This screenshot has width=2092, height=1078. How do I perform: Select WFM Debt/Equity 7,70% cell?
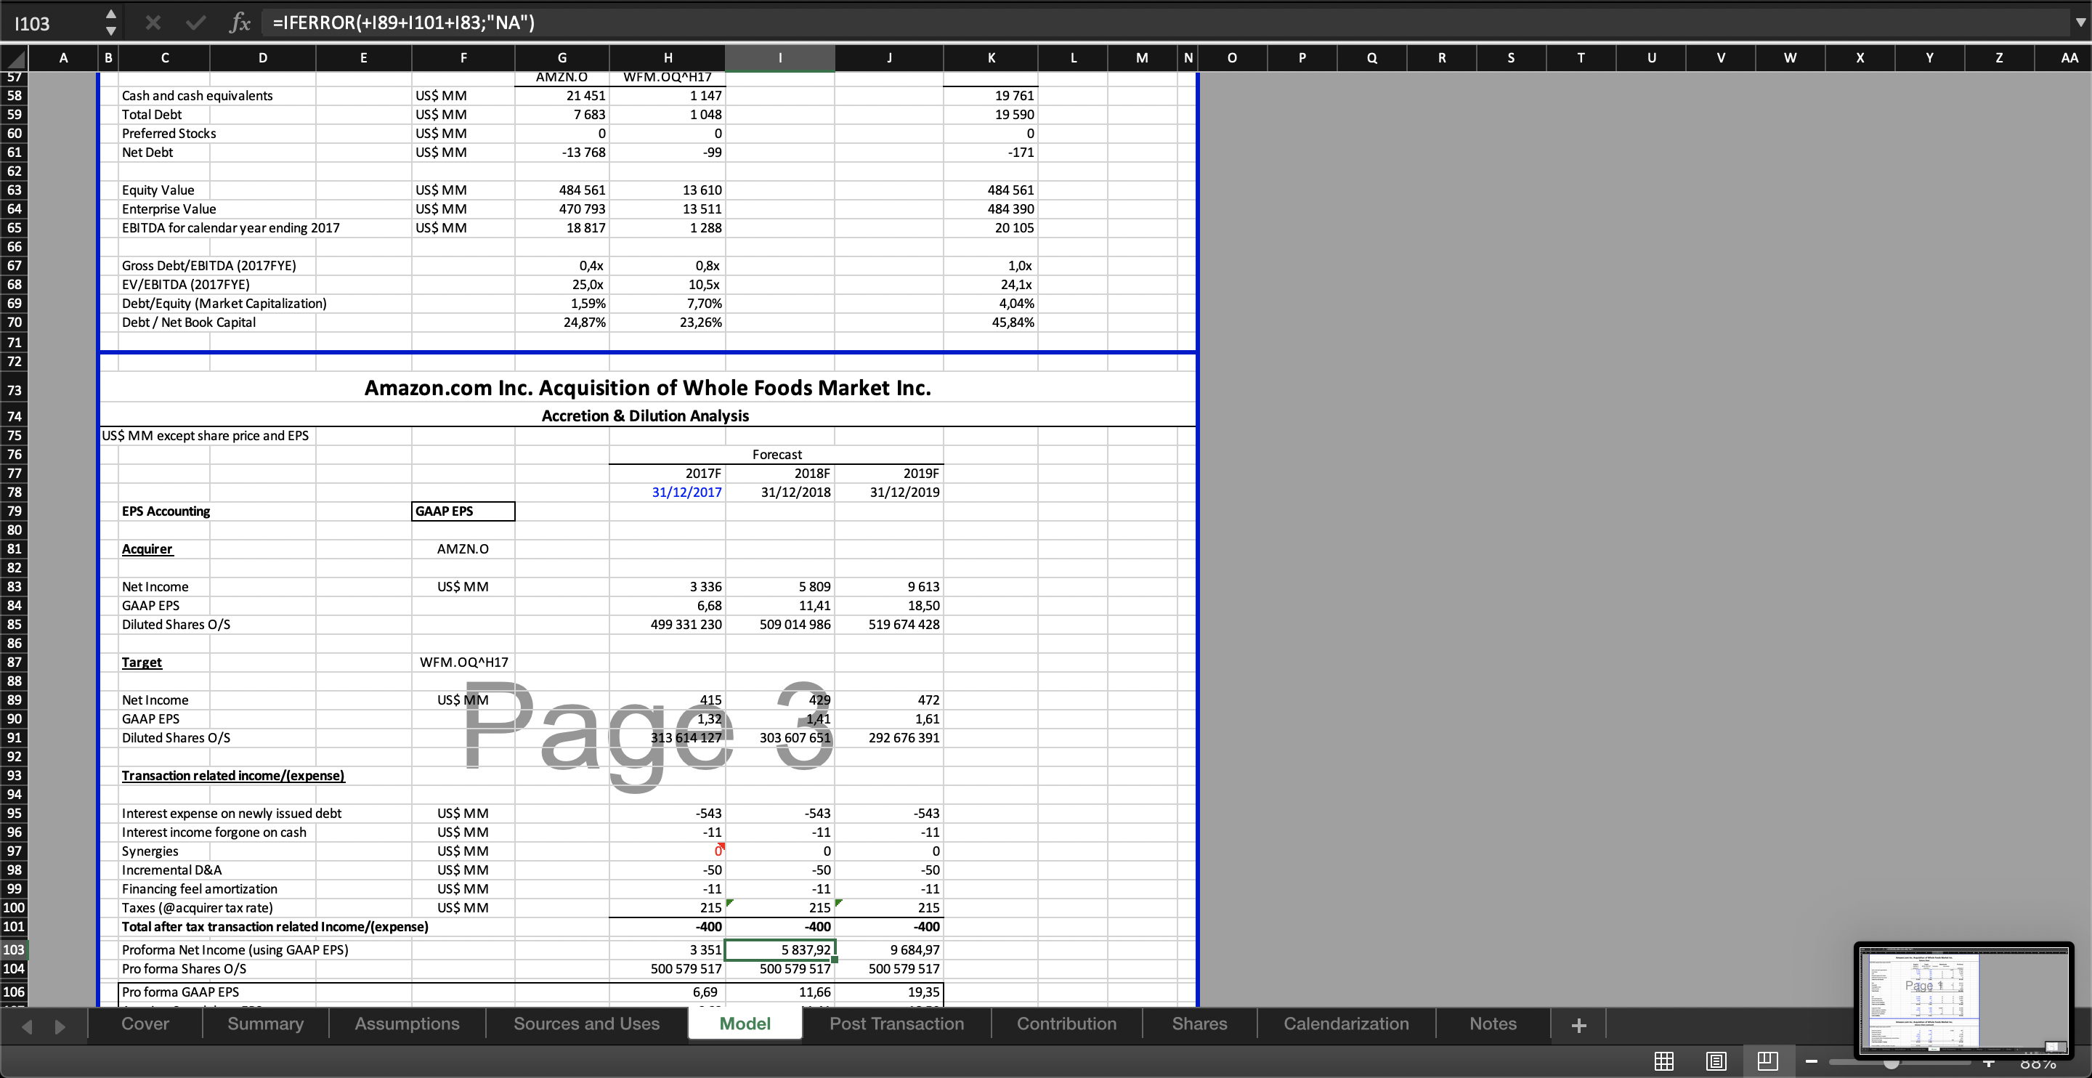tap(668, 304)
